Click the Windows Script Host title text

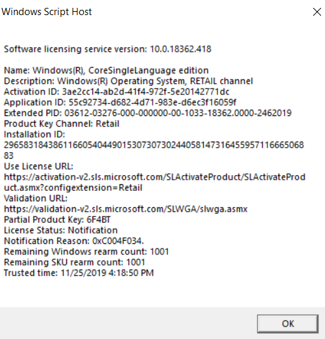point(47,12)
